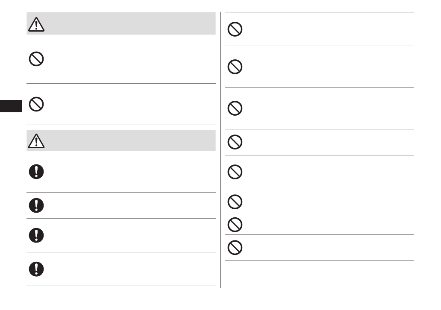The height and width of the screenshot is (310, 441).
Task: Click the fourth prohibition icon in the right column
Action: pyautogui.click(x=235, y=142)
